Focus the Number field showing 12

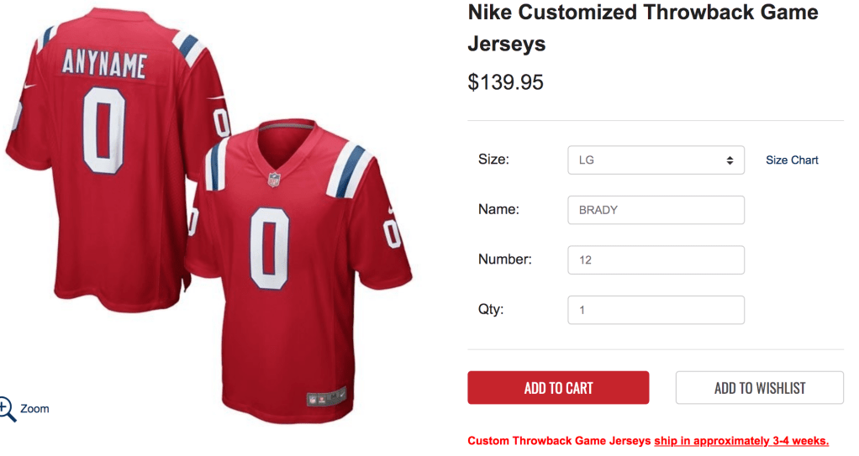(x=656, y=260)
